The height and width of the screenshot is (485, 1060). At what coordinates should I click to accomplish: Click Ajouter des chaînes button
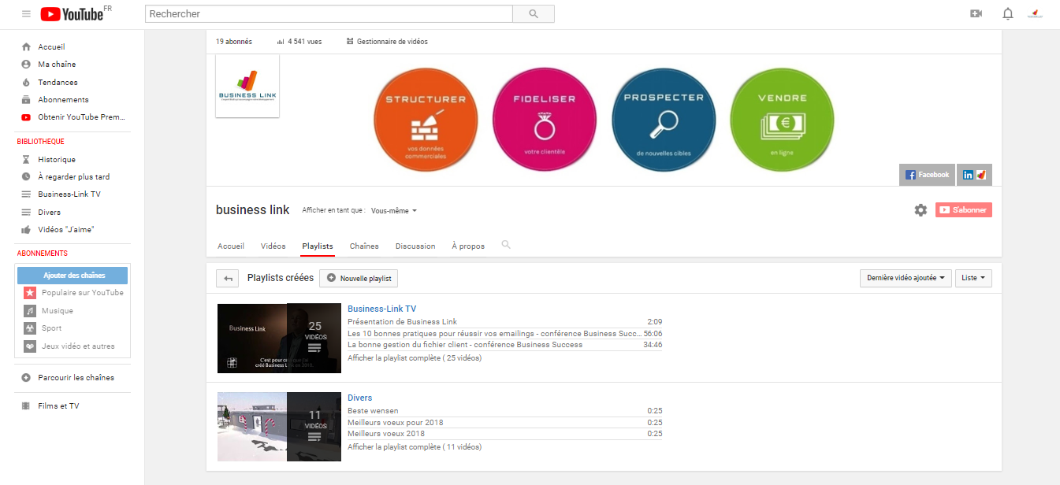click(x=73, y=275)
